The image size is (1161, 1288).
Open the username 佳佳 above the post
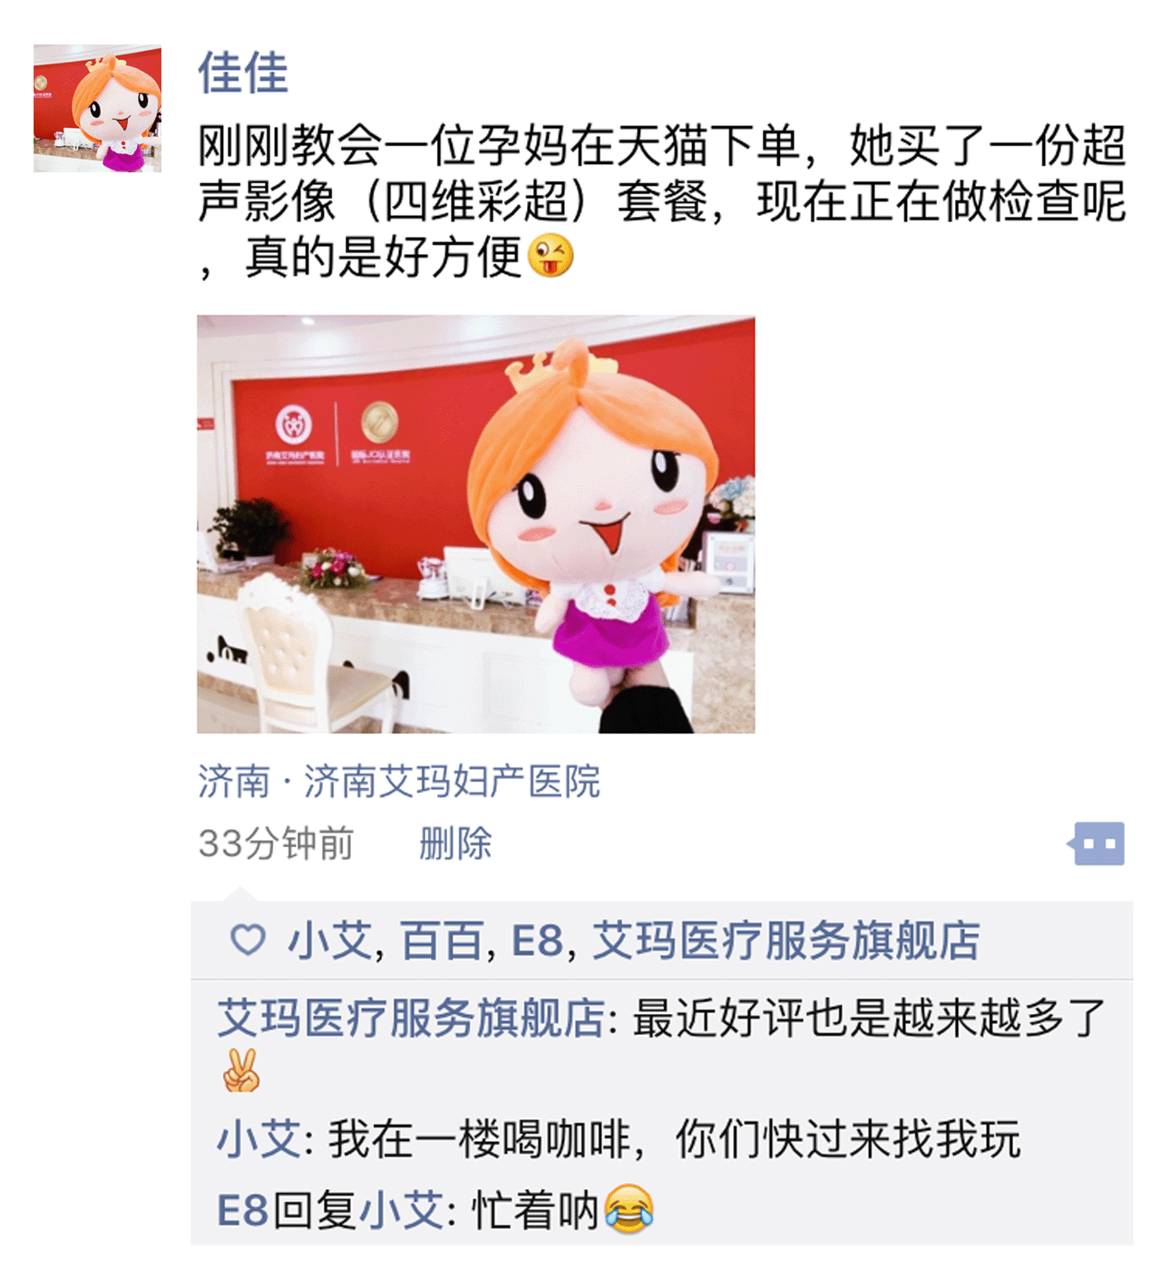click(x=243, y=73)
